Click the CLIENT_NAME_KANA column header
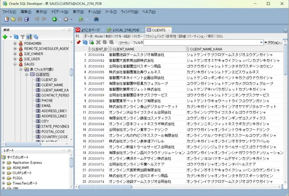 point(235,49)
